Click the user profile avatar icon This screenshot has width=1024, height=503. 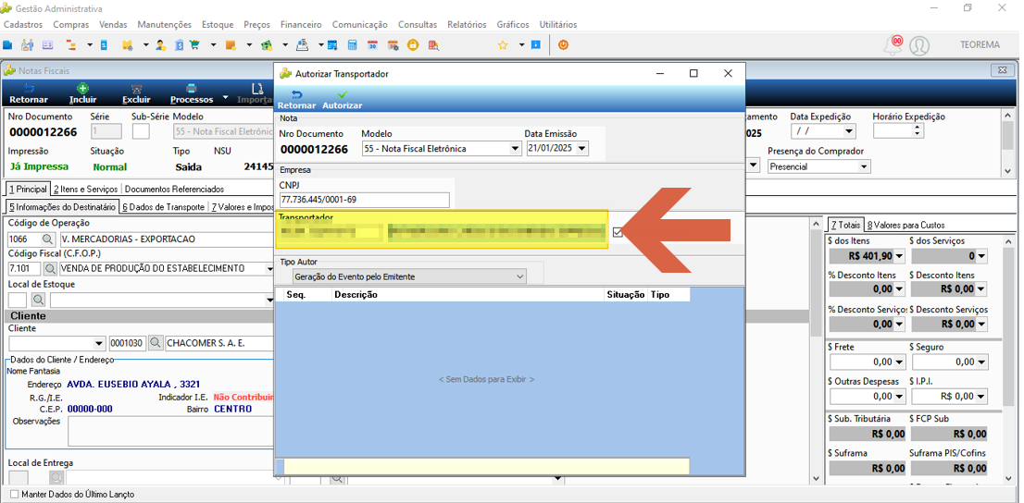(x=918, y=45)
